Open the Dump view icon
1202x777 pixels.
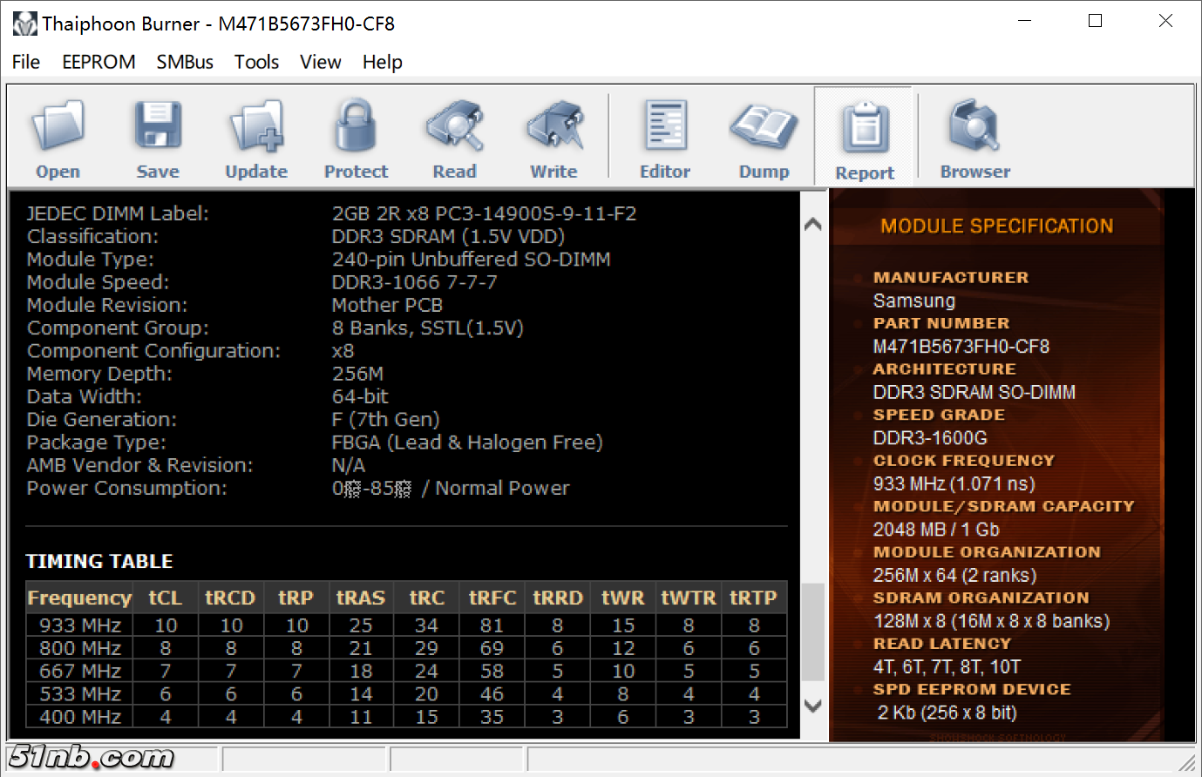[x=764, y=127]
